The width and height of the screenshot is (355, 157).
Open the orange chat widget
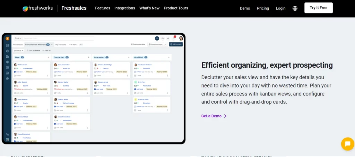click(x=347, y=144)
